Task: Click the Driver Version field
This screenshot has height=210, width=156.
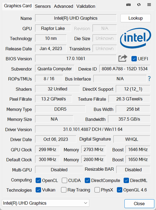Action: tap(93, 129)
